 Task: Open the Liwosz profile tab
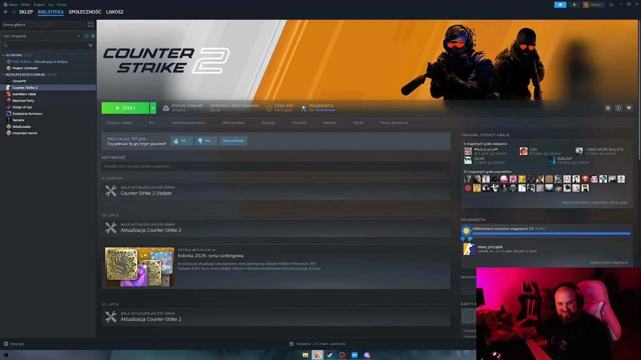point(115,12)
